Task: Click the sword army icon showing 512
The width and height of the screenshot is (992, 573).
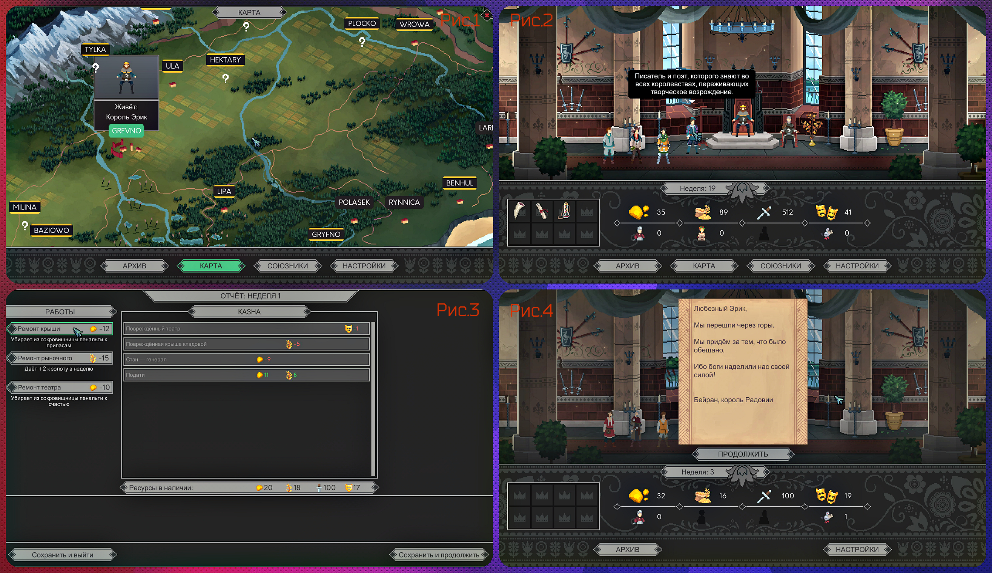Action: [x=764, y=213]
